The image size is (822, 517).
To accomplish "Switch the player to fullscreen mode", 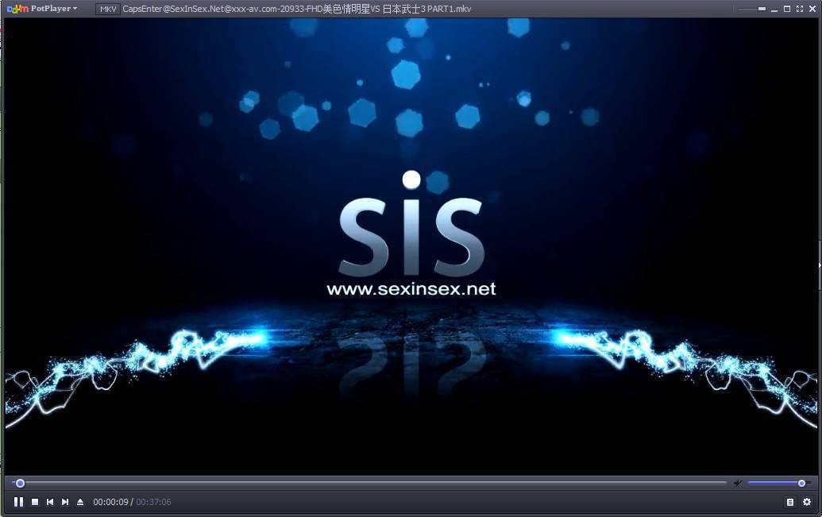I will coord(800,9).
